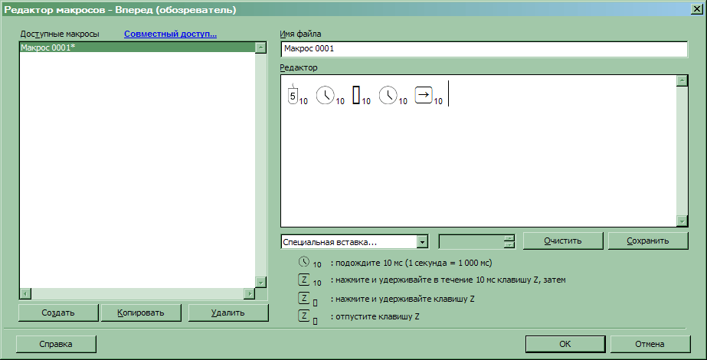707x360 pixels.
Task: Click the Z key icon for 'отпустите клавишу Z'
Action: coord(304,316)
